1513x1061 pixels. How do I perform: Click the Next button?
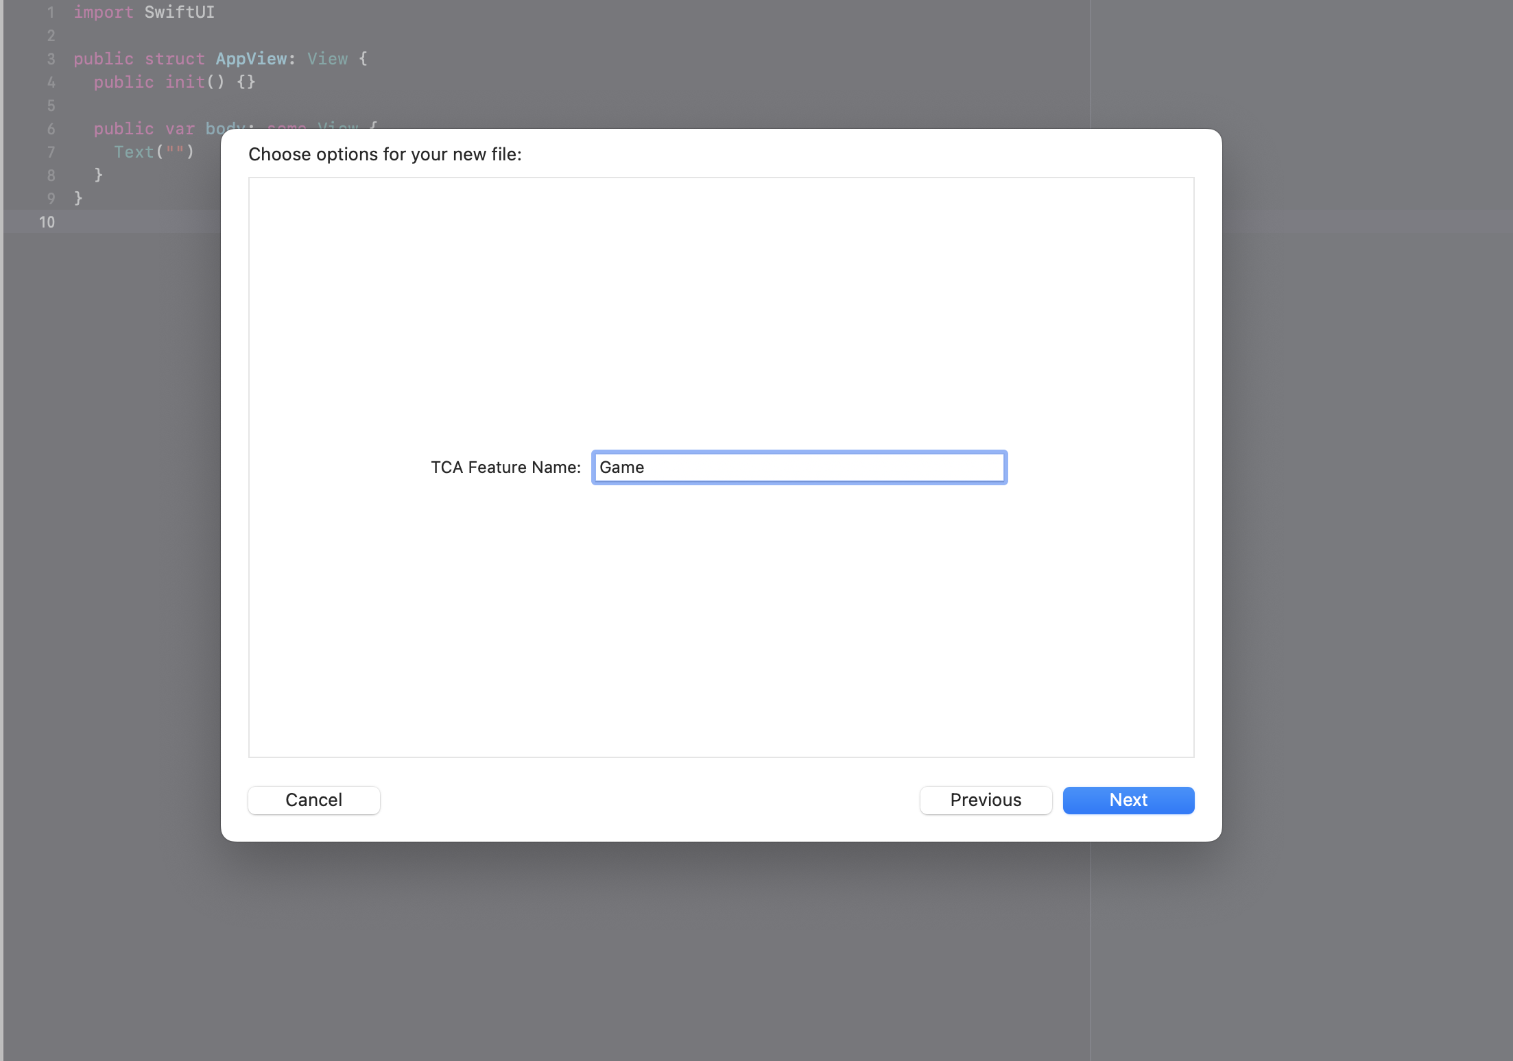point(1128,800)
